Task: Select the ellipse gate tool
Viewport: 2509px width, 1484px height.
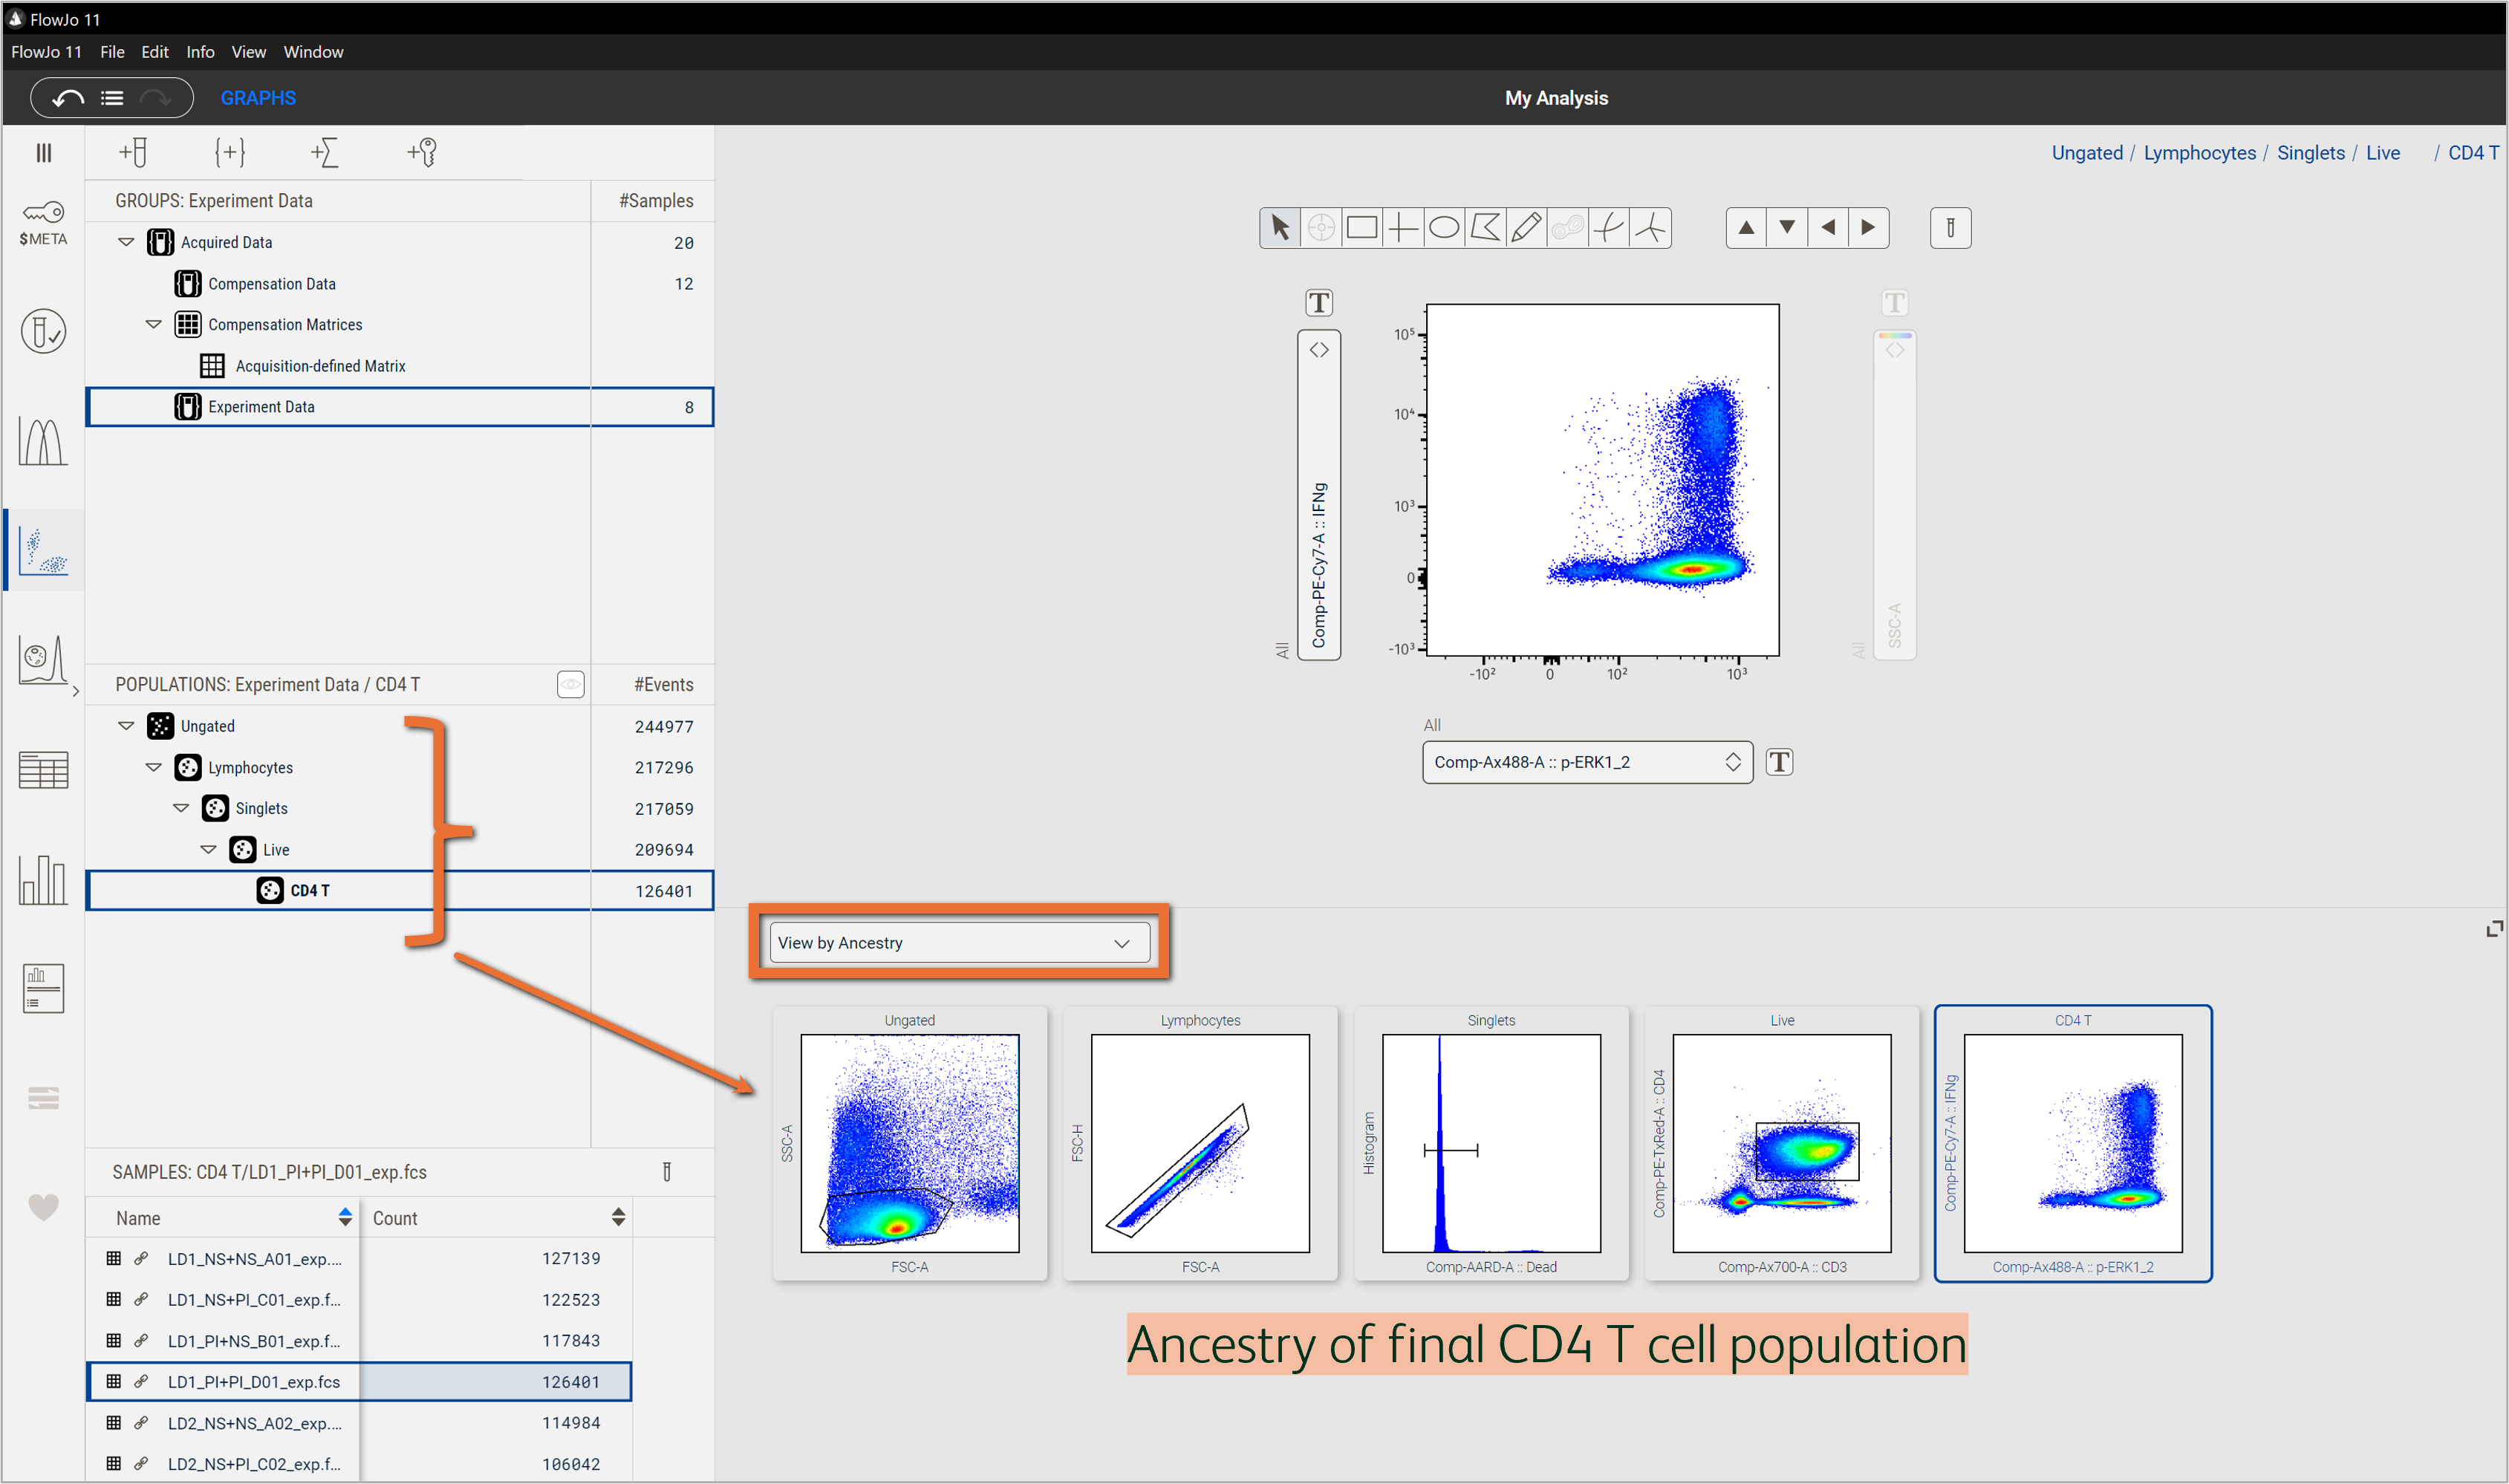Action: click(1444, 228)
